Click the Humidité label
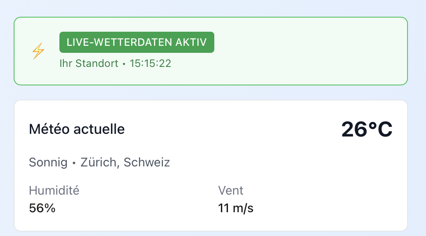The image size is (426, 236). click(54, 191)
